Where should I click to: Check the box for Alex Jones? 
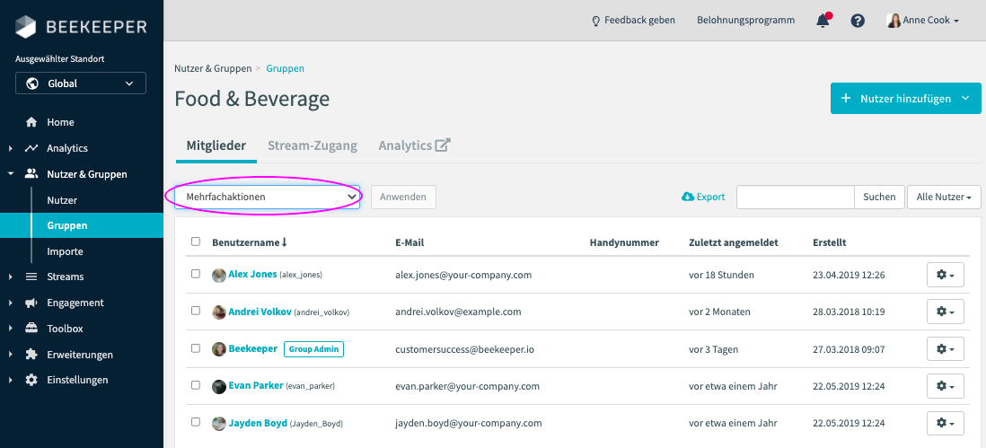(196, 274)
